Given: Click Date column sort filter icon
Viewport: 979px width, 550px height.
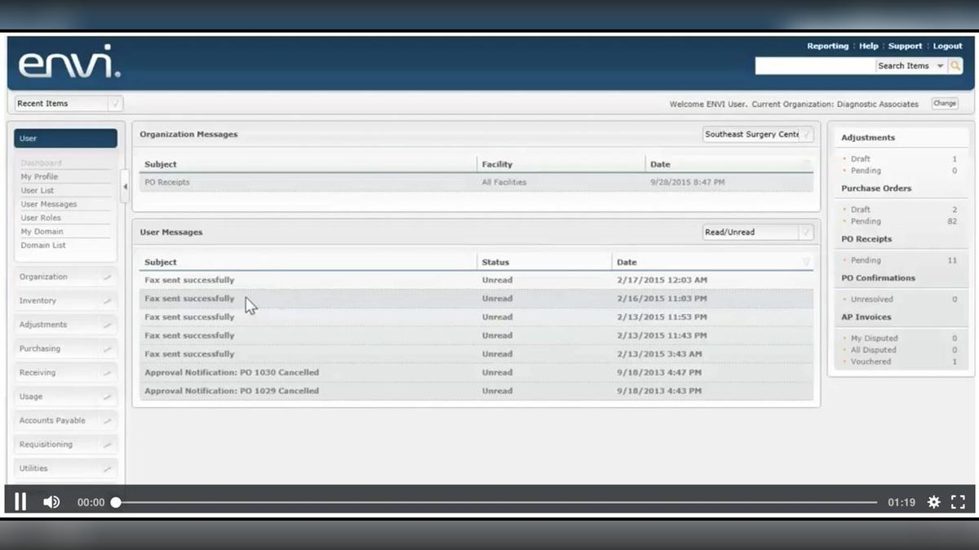Looking at the screenshot, I should pos(806,262).
